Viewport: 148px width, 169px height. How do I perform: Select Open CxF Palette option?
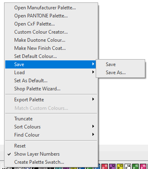pyautogui.click(x=51, y=24)
